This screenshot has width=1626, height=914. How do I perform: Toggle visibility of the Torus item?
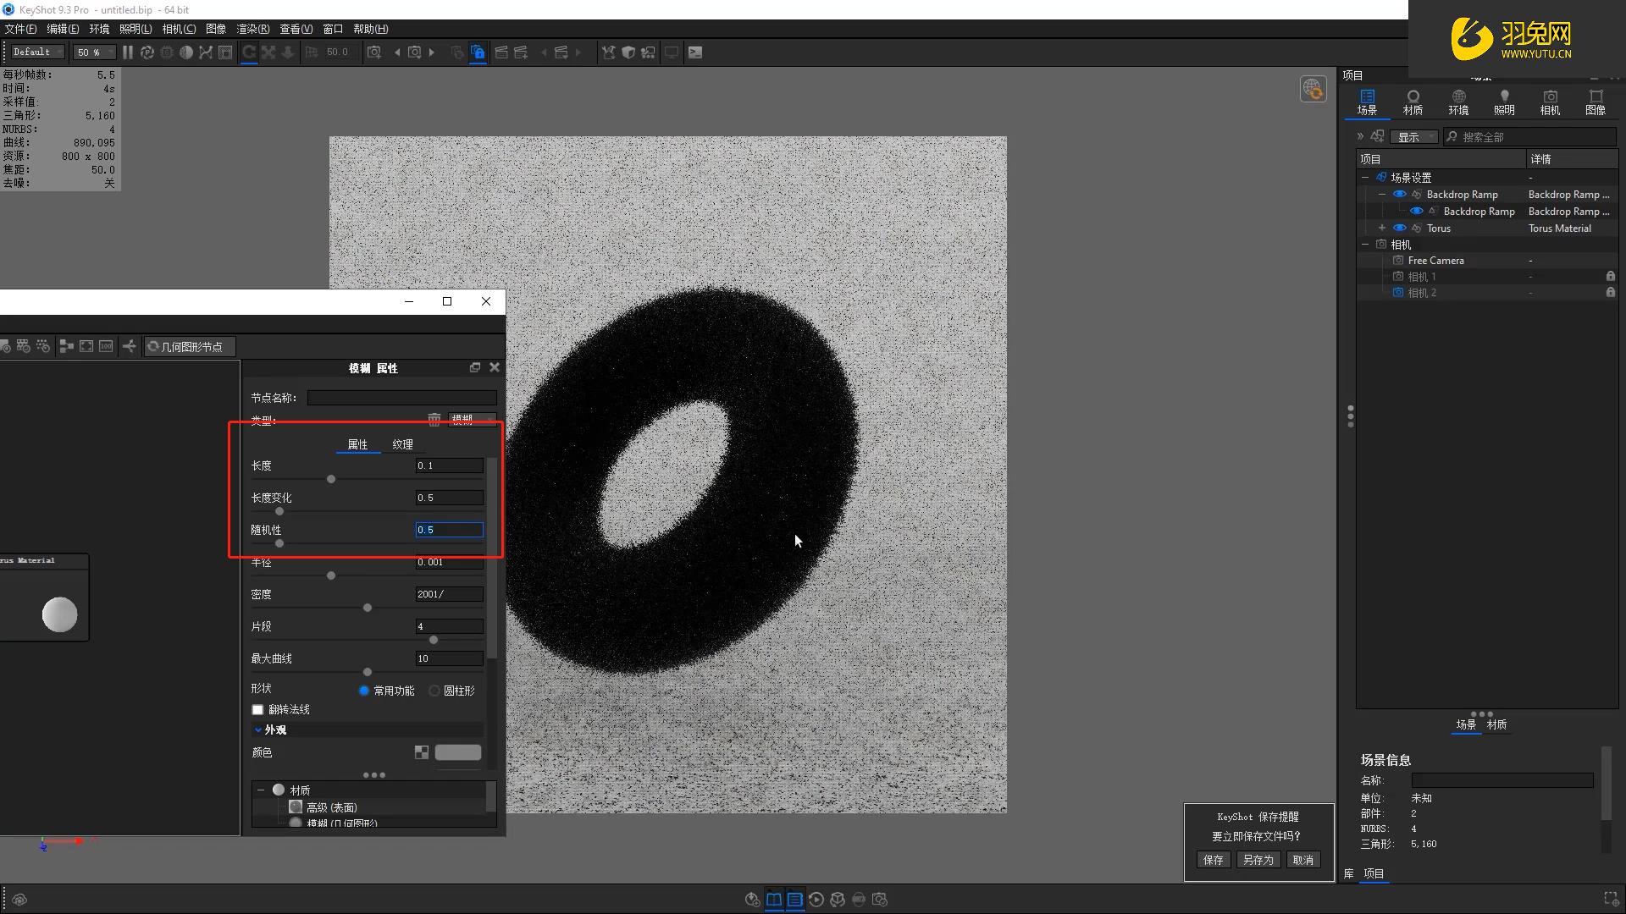coord(1400,228)
